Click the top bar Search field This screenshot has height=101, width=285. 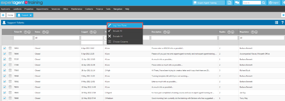(x=252, y=3)
